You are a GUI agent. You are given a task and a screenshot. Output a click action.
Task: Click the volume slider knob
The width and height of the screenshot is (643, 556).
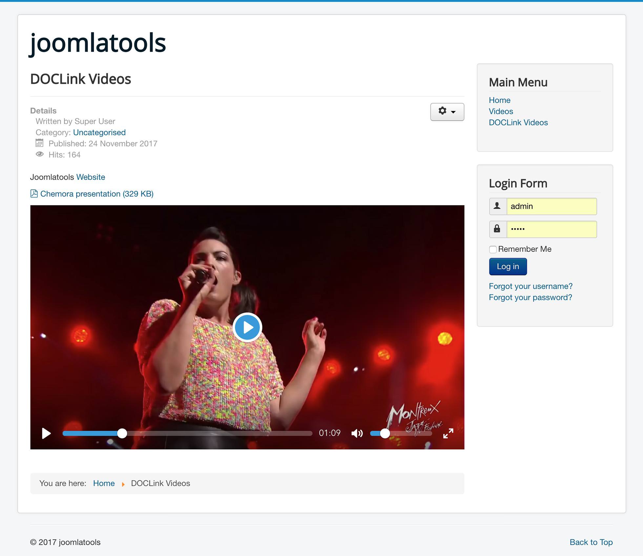tap(385, 433)
